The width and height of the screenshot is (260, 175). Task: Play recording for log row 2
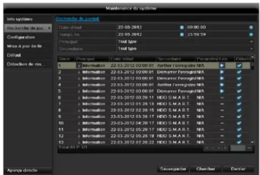click(x=222, y=72)
